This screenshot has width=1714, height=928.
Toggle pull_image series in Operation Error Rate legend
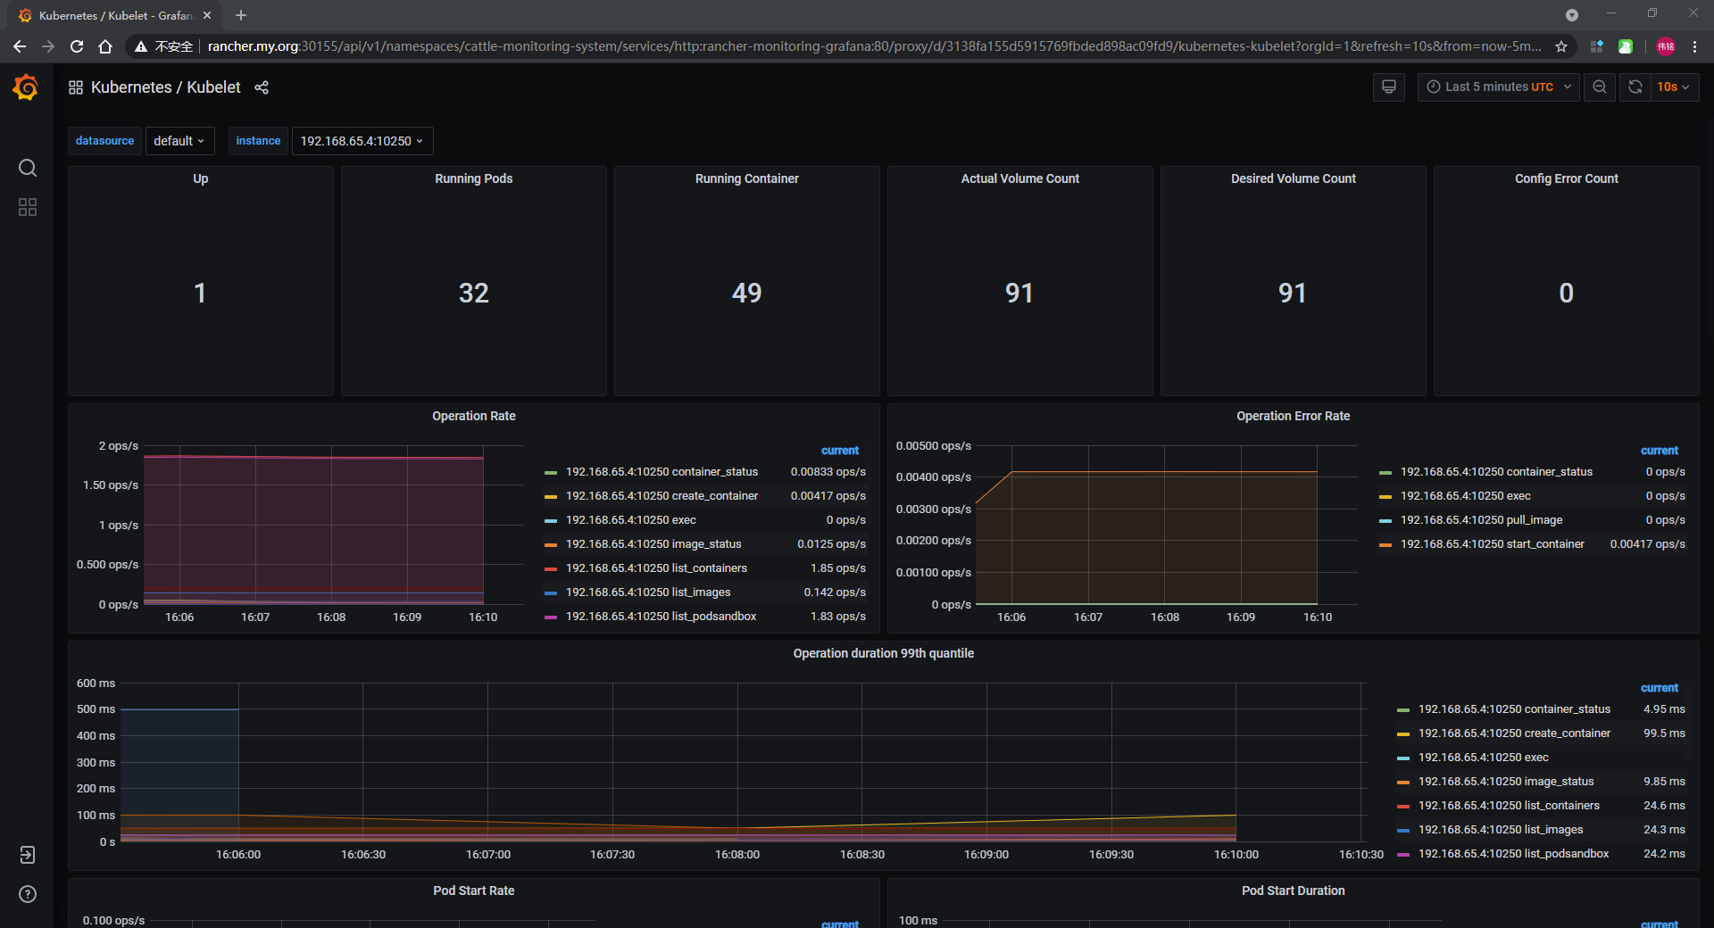pyautogui.click(x=1481, y=520)
